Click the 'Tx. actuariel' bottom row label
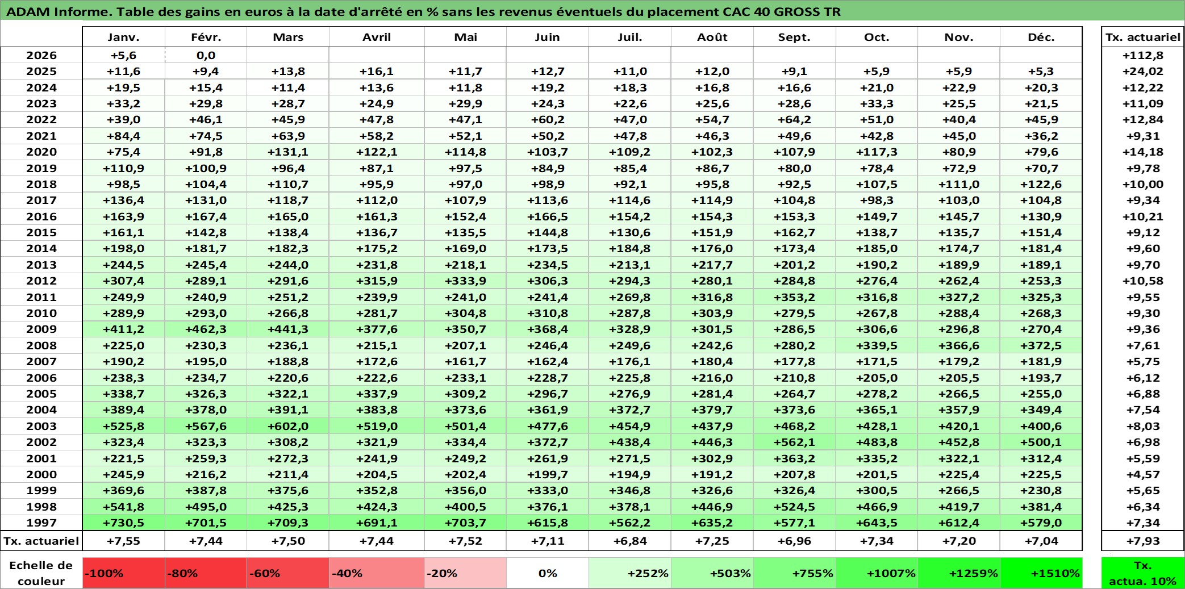1185x589 pixels. click(x=41, y=541)
